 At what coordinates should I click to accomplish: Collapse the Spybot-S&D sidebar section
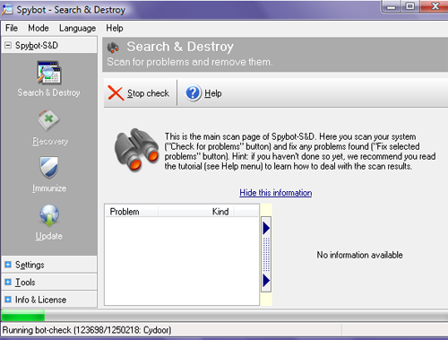pos(8,46)
